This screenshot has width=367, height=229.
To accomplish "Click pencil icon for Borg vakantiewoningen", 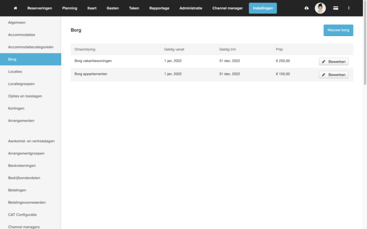I will pos(323,62).
